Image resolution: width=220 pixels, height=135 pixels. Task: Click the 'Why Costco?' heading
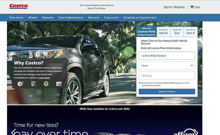[28, 63]
